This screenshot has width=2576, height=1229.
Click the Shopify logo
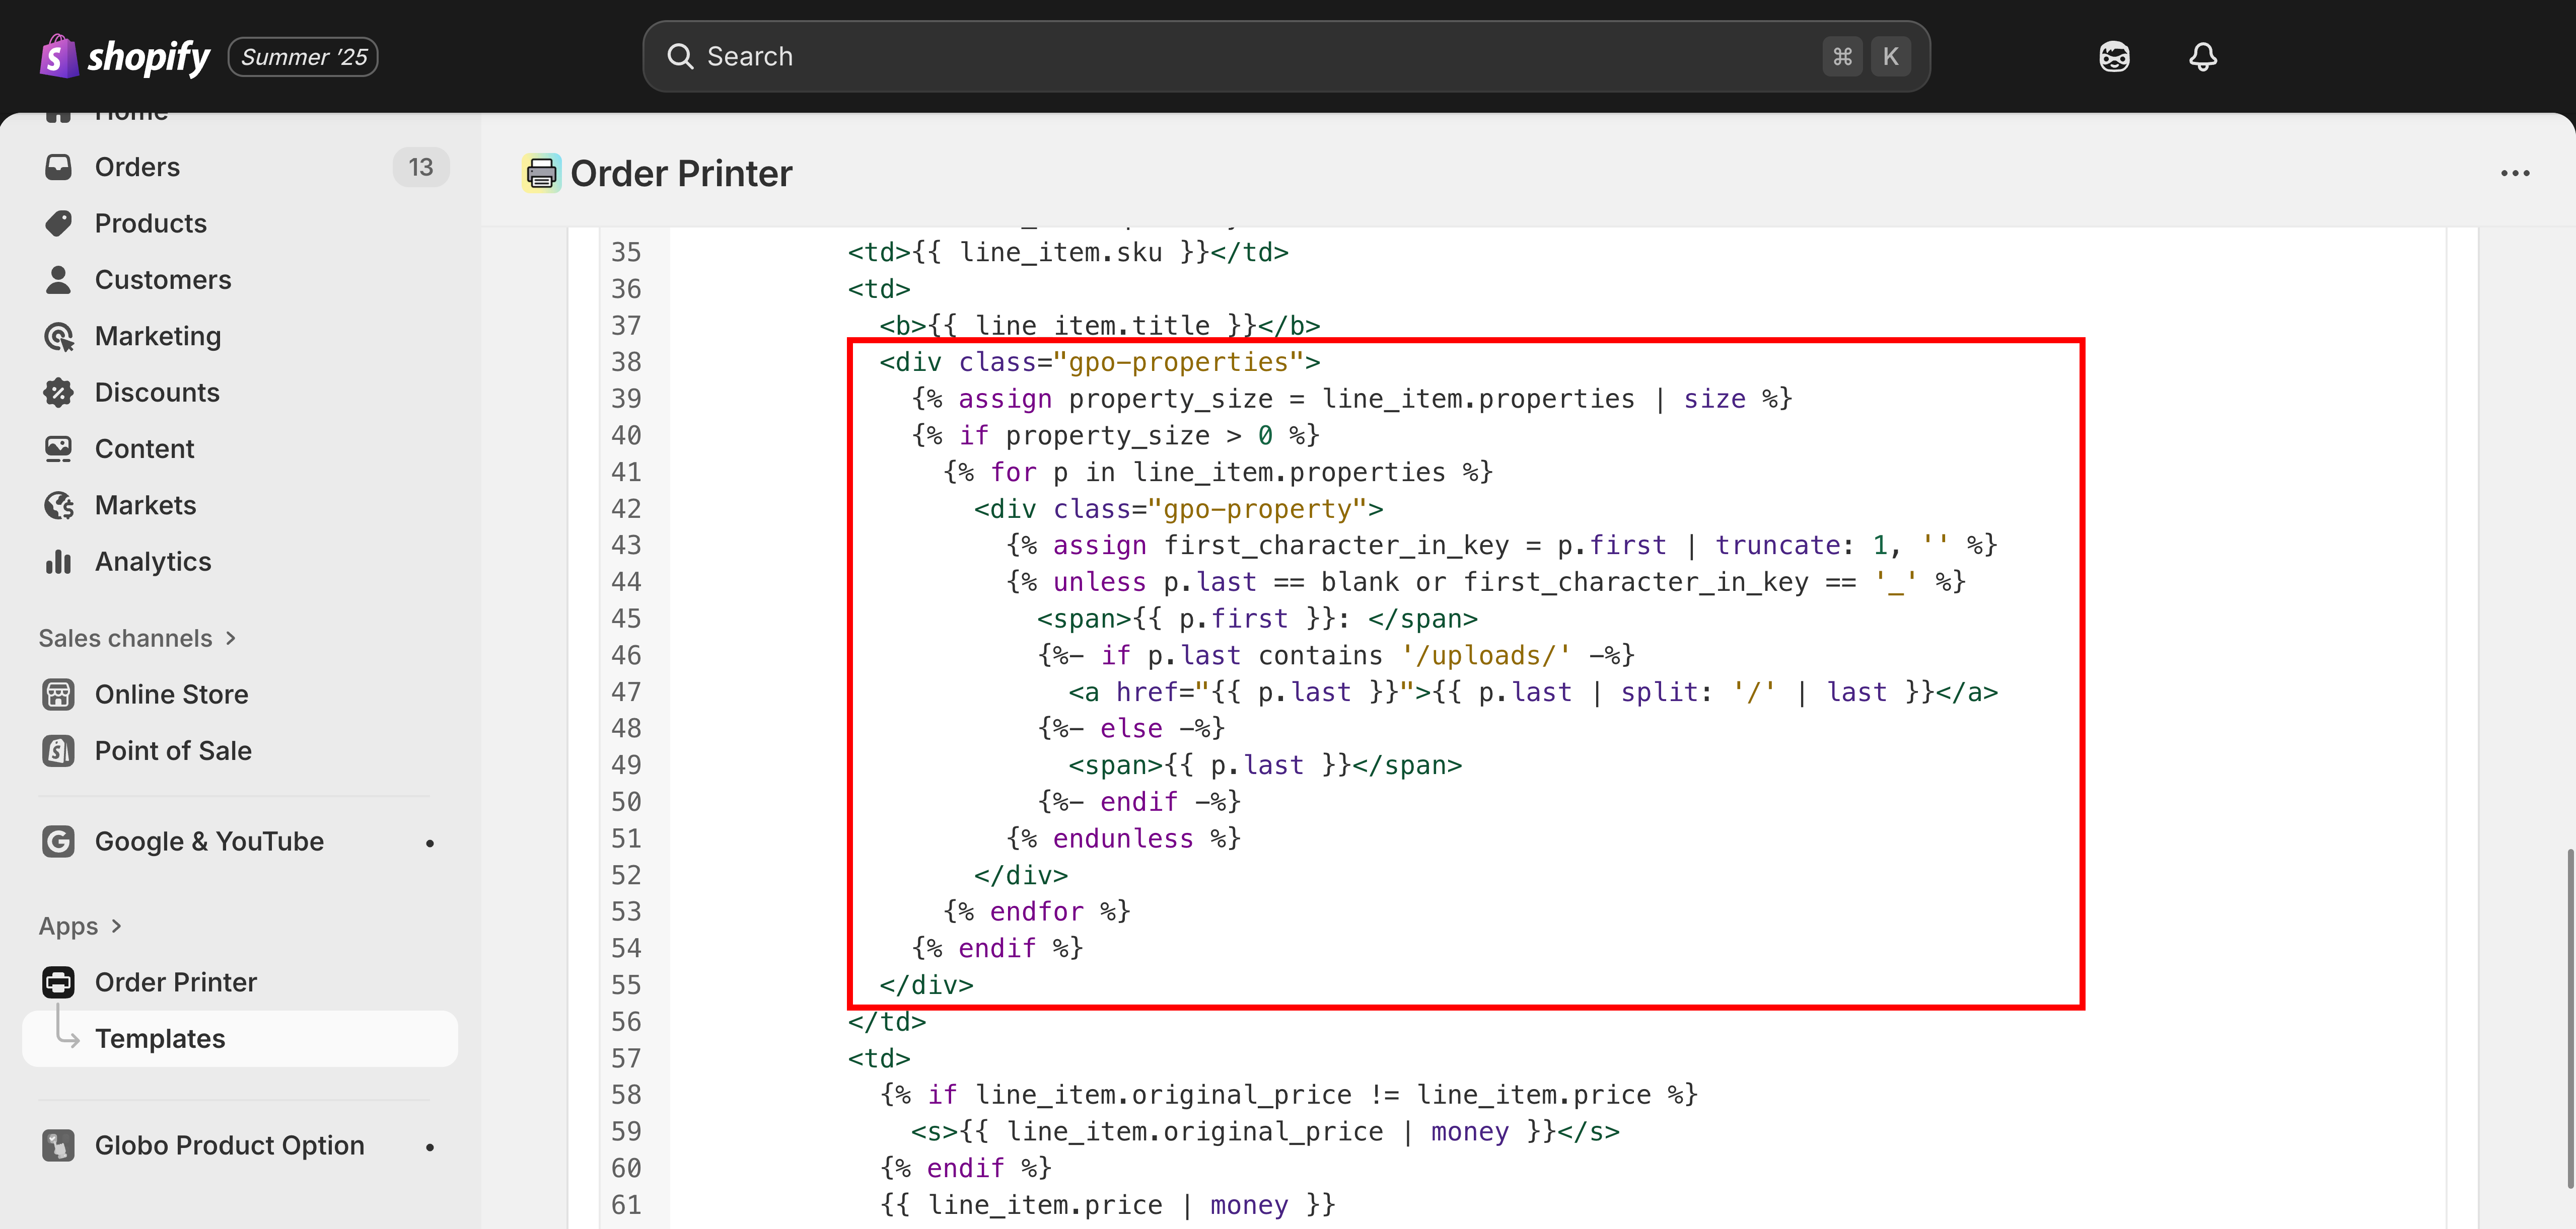click(125, 57)
